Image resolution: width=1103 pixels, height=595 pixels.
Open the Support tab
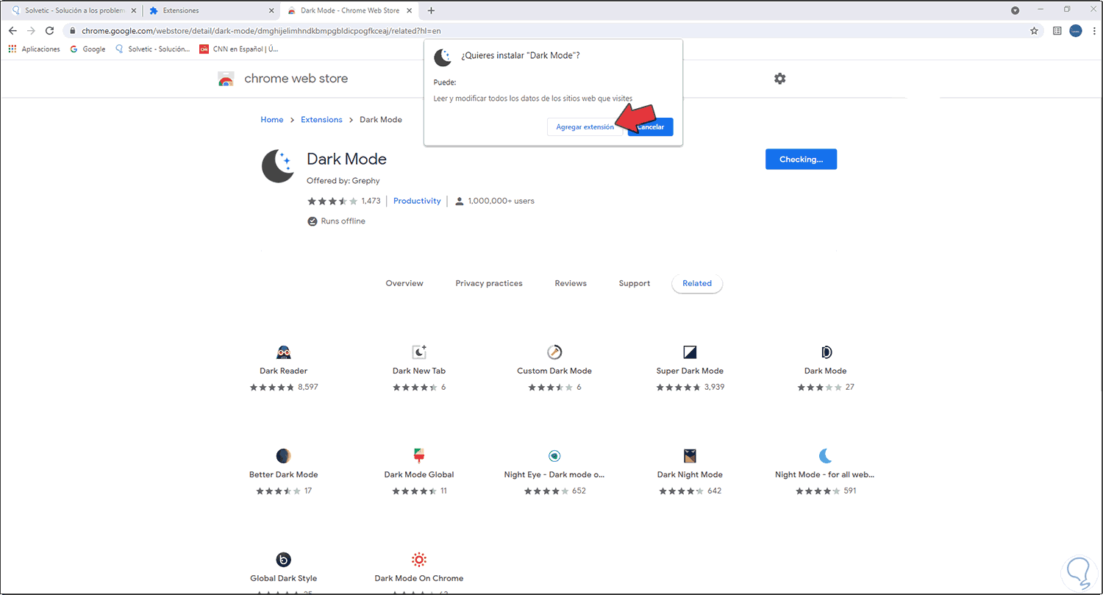(x=635, y=283)
